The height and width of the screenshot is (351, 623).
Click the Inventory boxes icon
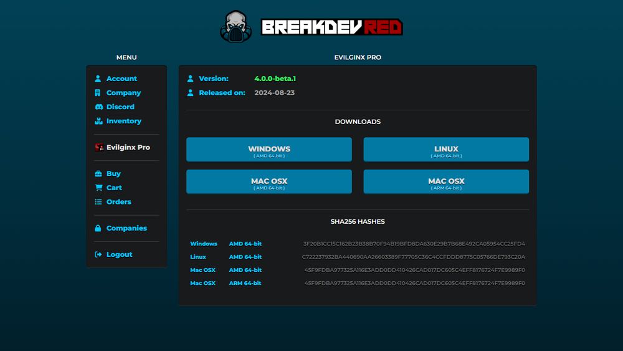click(x=98, y=121)
